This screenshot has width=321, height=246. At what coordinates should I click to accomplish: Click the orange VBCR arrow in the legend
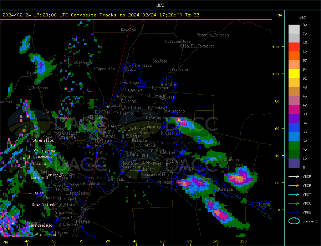coord(294,186)
